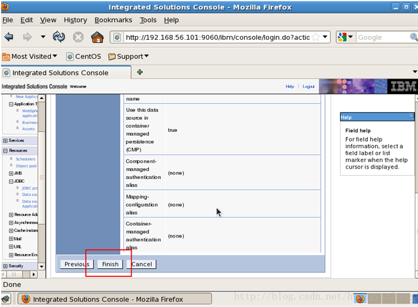This screenshot has width=418, height=307.
Task: Open the search engine selector dropdown
Action: coord(345,37)
